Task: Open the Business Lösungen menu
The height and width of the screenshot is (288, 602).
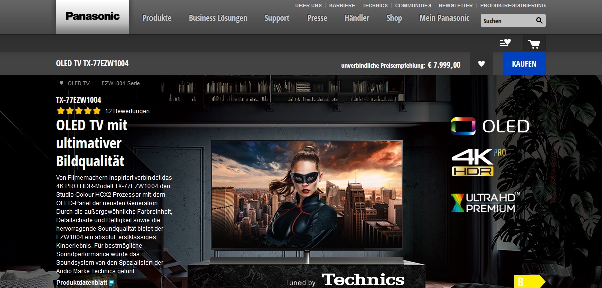Action: 218,18
